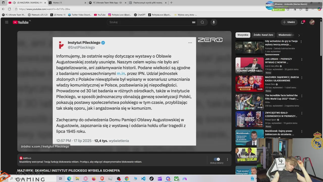Screen dimensions: 323x182
Task: Open a new browser tab
Action: [x=171, y=3]
